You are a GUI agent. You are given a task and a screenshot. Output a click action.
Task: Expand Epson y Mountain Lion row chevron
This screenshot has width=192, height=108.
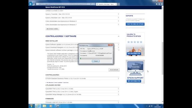click(x=118, y=18)
